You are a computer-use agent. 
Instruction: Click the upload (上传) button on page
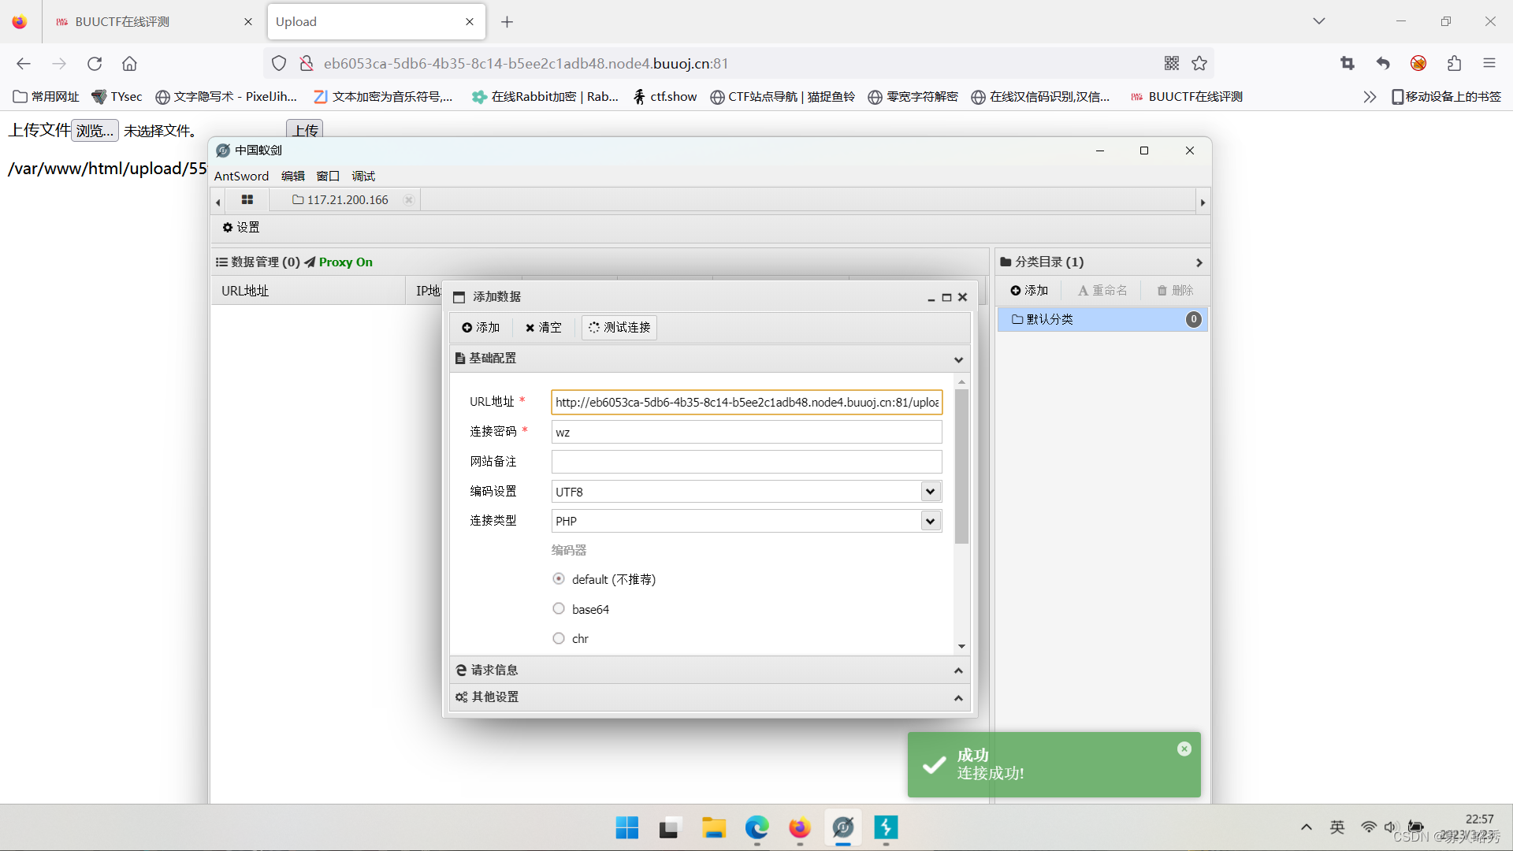click(x=304, y=130)
